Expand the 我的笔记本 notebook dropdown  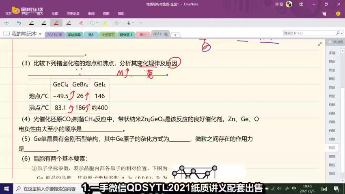(x=40, y=34)
